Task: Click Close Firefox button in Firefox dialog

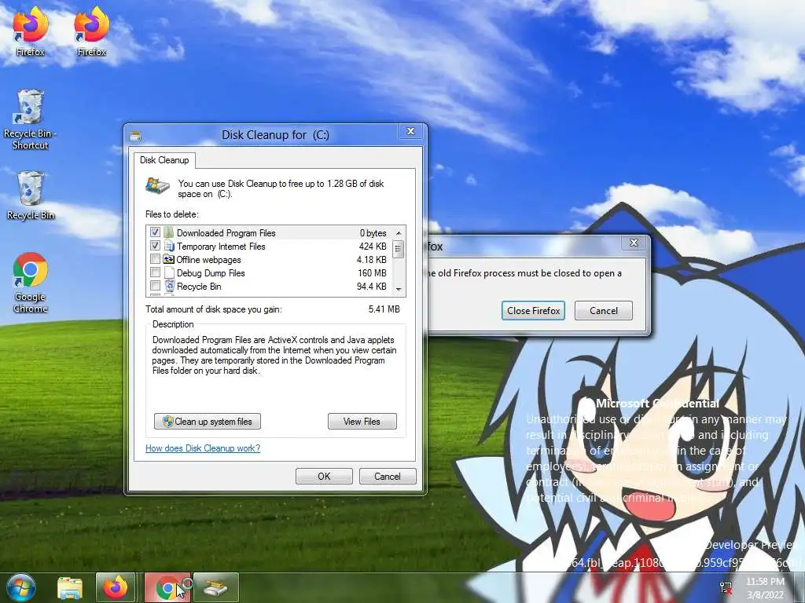Action: point(534,311)
